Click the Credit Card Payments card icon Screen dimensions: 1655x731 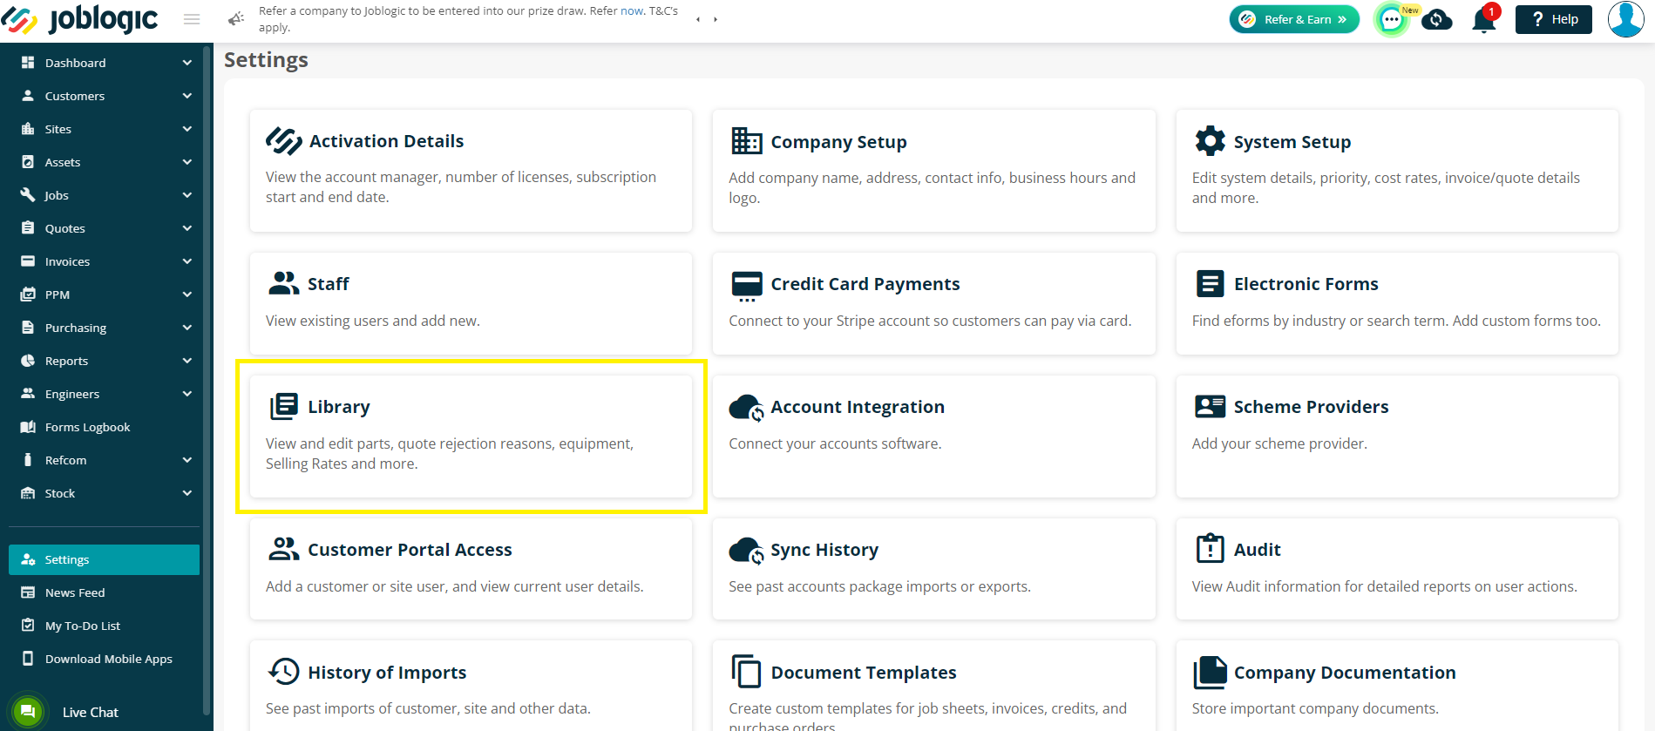click(x=747, y=286)
